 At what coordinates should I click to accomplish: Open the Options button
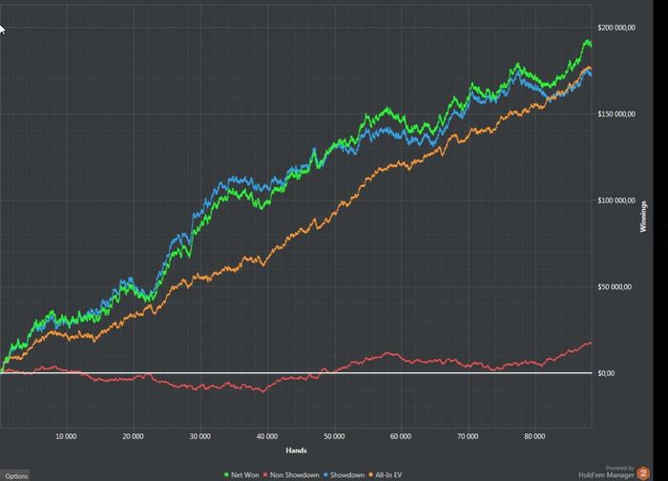click(x=15, y=476)
